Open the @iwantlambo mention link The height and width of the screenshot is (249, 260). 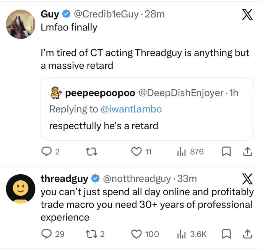[131, 109]
